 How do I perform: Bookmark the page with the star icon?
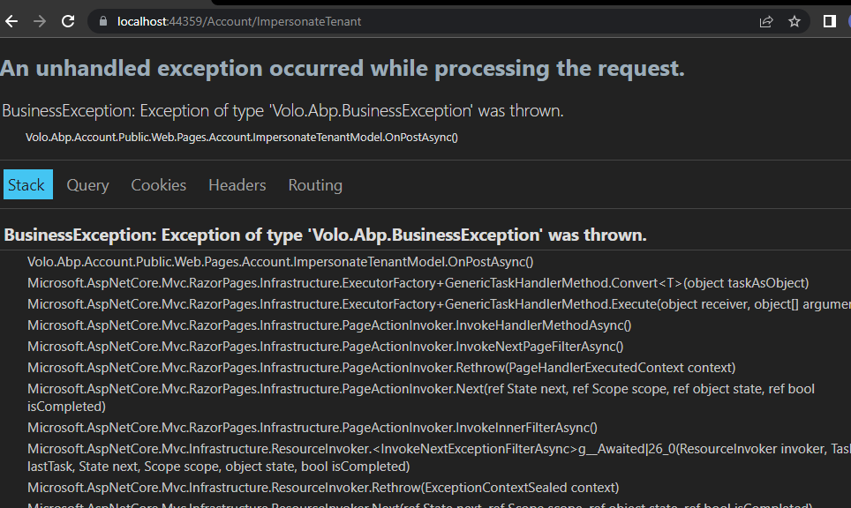794,21
